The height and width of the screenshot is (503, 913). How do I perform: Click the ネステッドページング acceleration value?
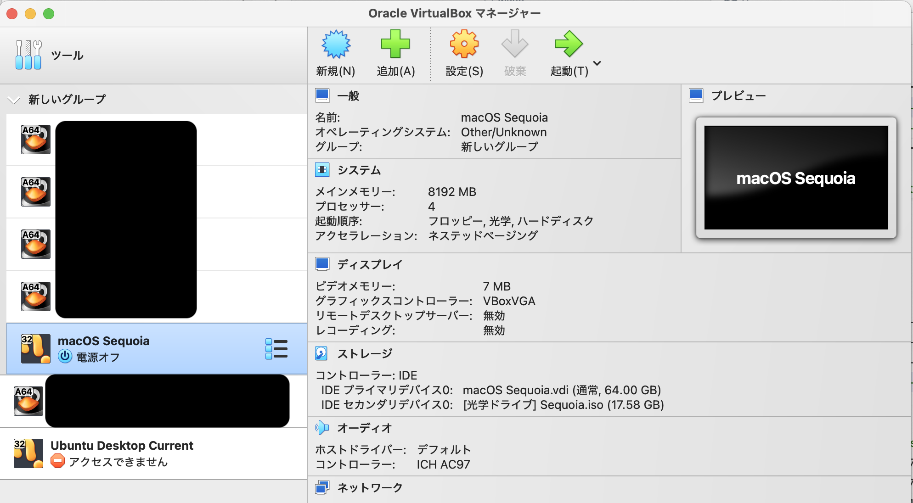click(x=483, y=236)
